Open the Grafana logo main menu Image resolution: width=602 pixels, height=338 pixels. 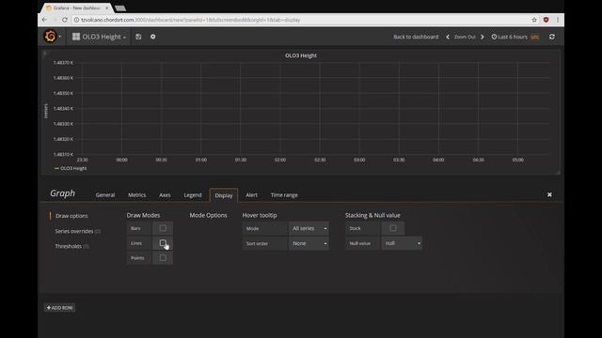pyautogui.click(x=51, y=37)
